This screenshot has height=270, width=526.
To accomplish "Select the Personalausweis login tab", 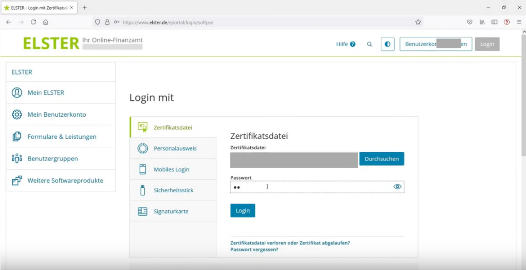I will click(x=173, y=148).
